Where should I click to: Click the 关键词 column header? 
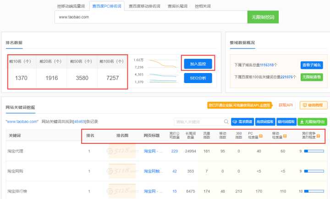pos(15,136)
